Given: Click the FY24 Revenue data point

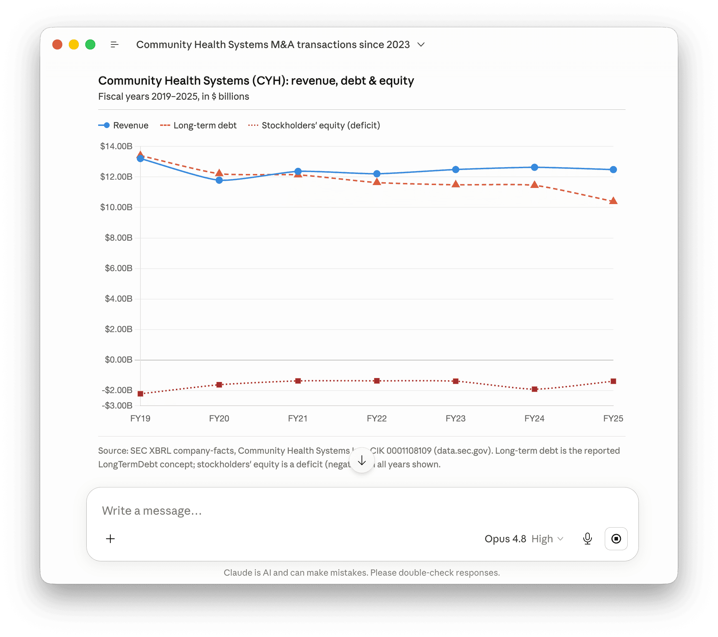Looking at the screenshot, I should point(535,167).
